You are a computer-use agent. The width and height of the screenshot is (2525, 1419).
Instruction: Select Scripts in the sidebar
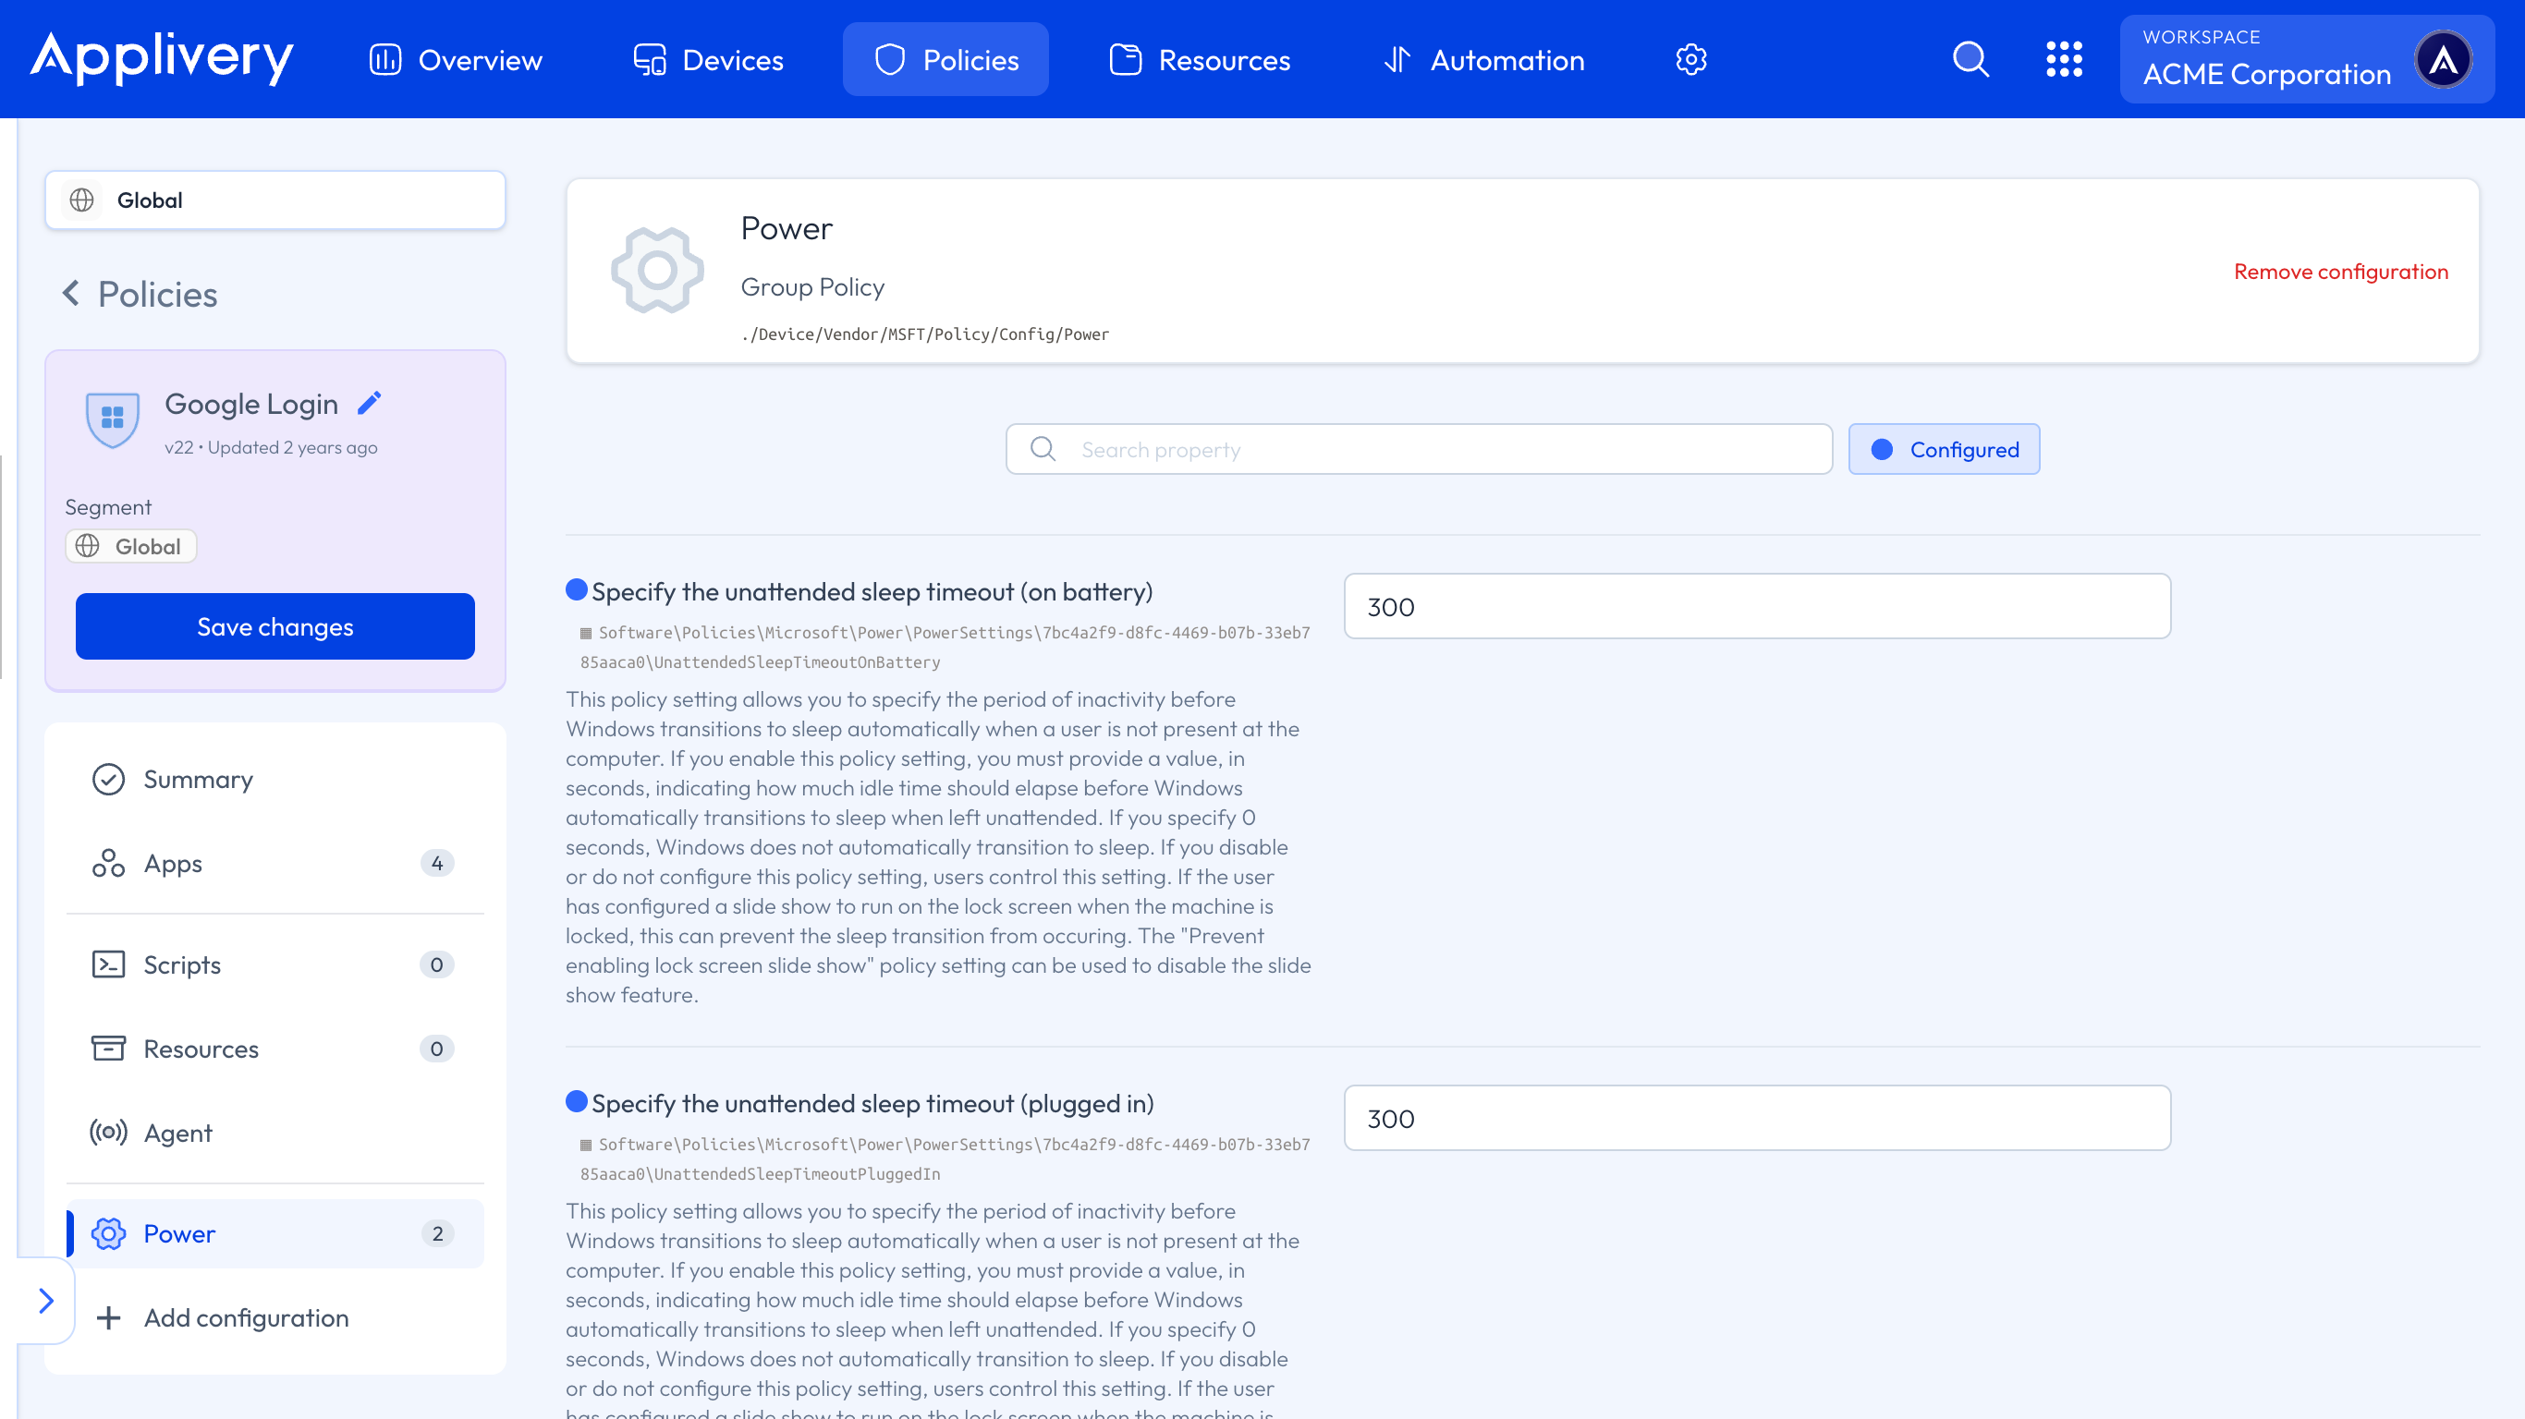tap(182, 964)
